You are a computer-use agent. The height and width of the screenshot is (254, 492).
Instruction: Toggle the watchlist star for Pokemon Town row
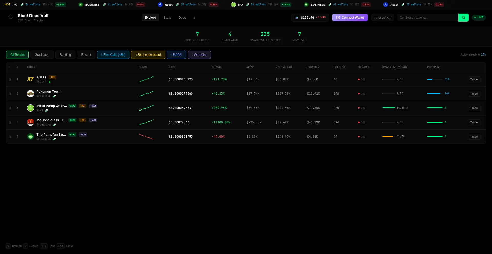[10, 94]
